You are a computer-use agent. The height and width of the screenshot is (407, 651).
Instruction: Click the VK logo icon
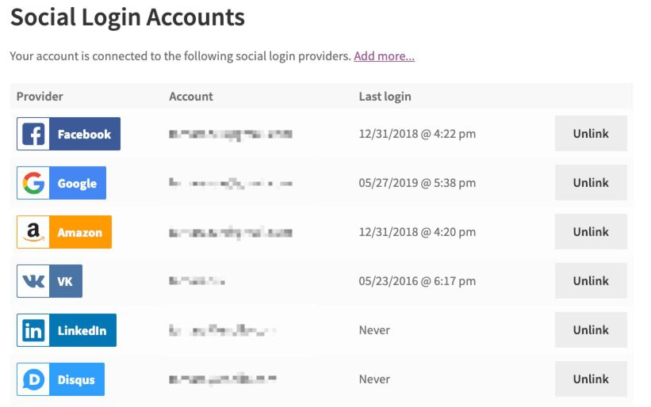point(33,282)
